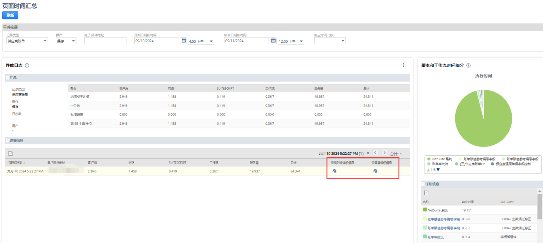Sort by 客户端 column in details table
Image resolution: width=543 pixels, height=243 pixels.
[x=93, y=163]
